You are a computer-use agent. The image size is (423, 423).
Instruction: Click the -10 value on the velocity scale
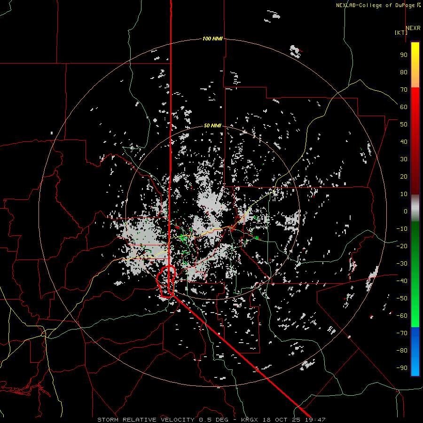pos(402,229)
